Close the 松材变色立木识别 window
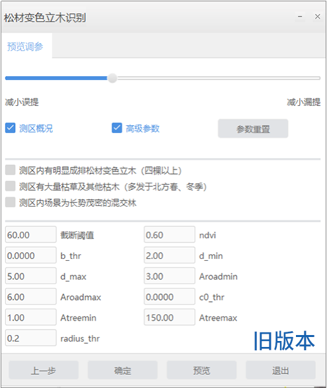327x388 pixels. [317, 17]
